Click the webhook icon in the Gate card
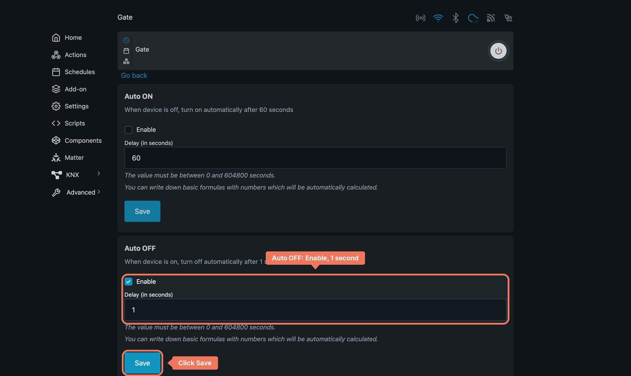631x376 pixels. [126, 61]
